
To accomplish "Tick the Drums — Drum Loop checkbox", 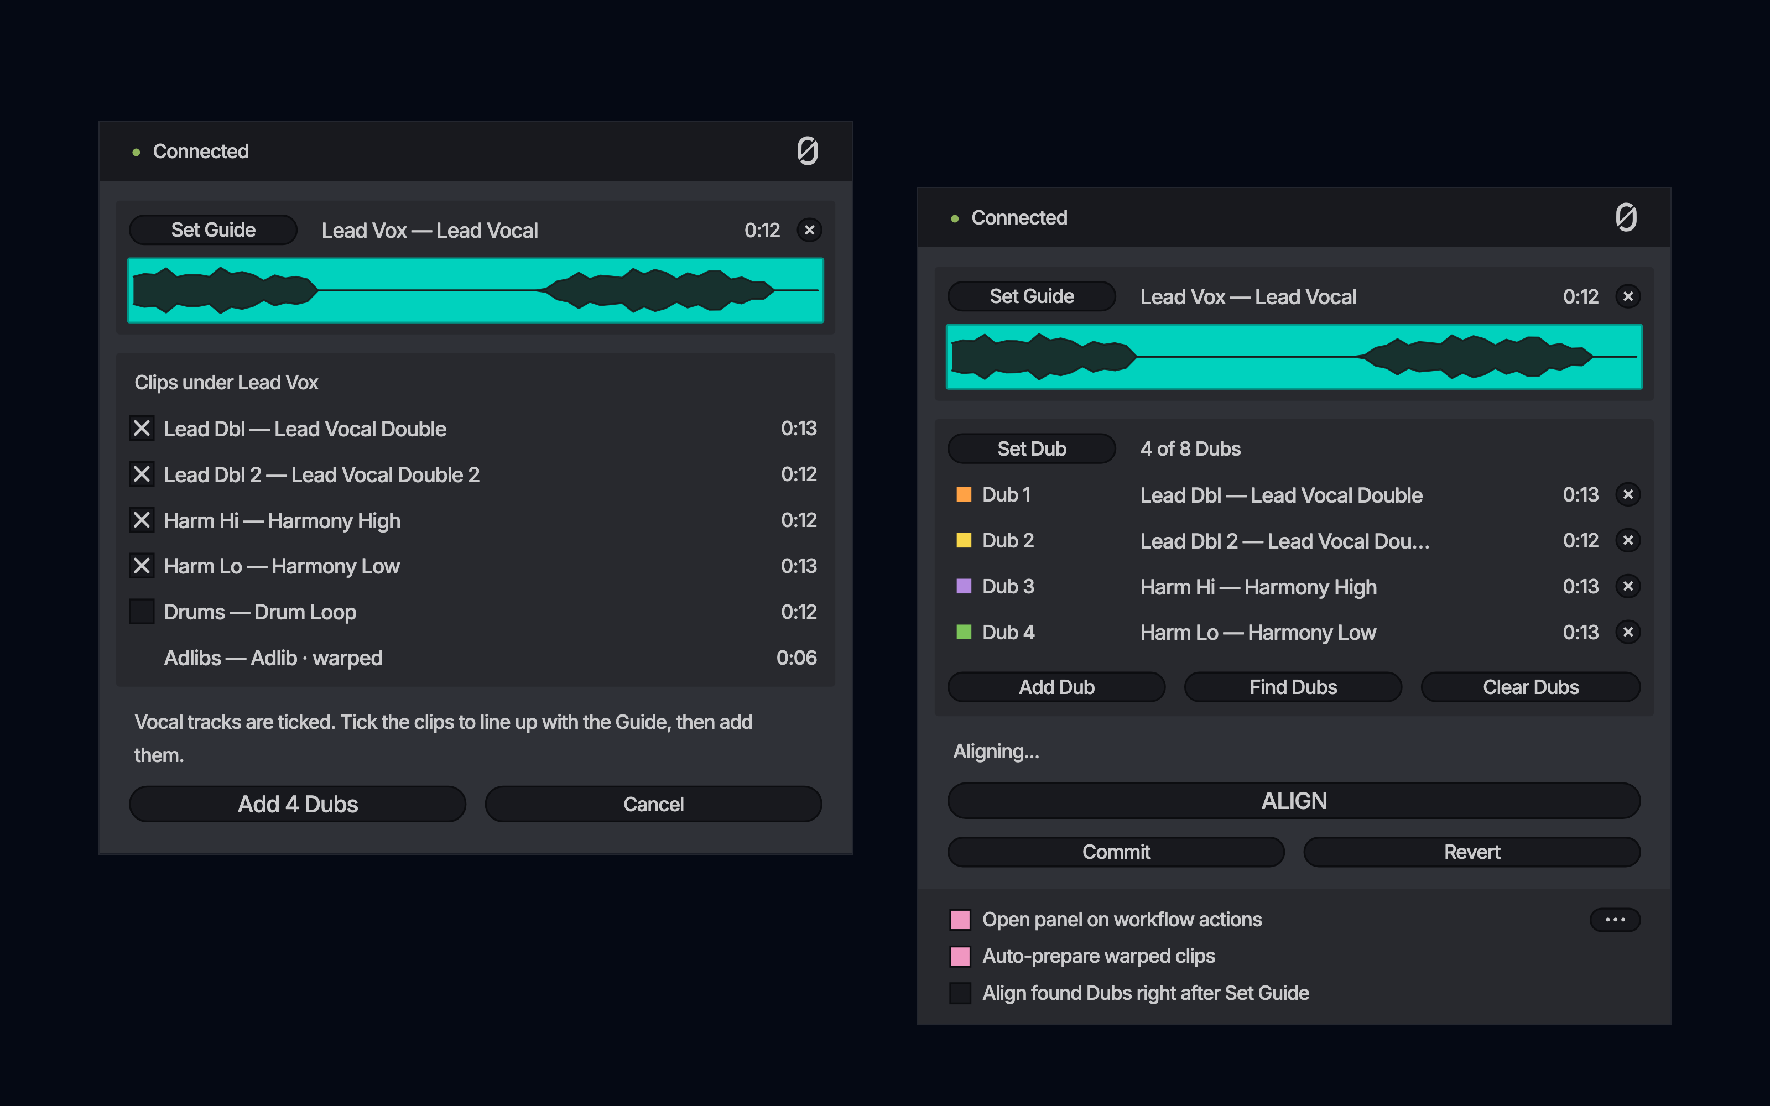I will click(x=142, y=612).
